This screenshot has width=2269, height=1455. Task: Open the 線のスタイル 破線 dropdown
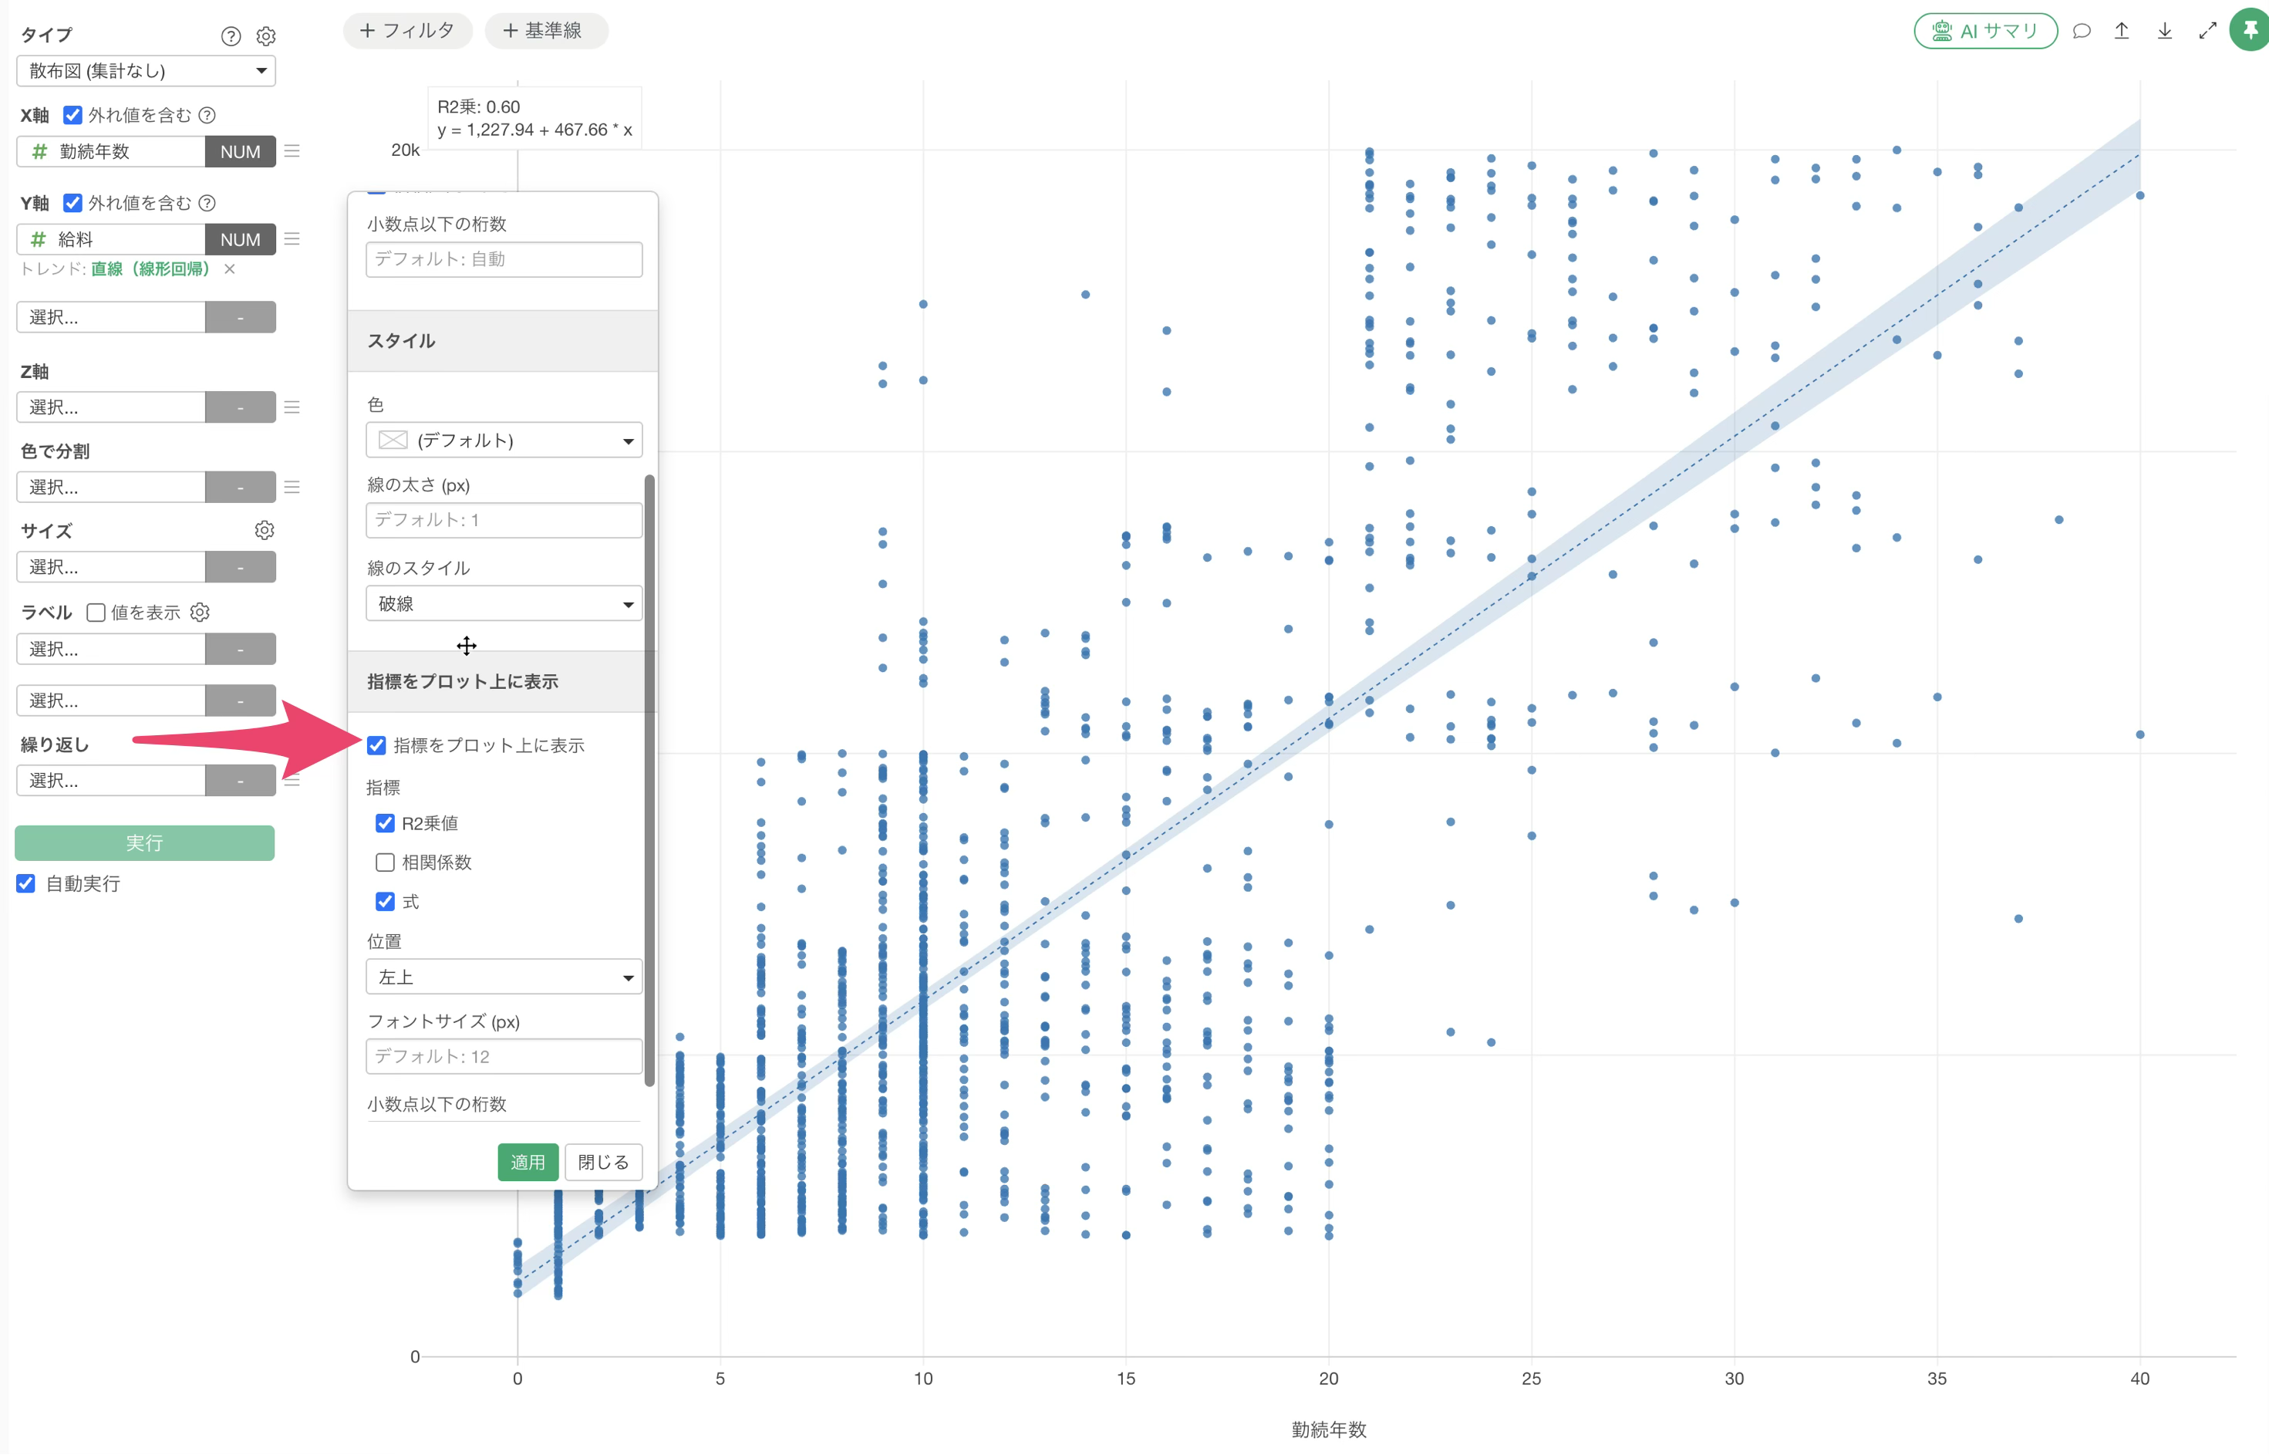pos(504,604)
